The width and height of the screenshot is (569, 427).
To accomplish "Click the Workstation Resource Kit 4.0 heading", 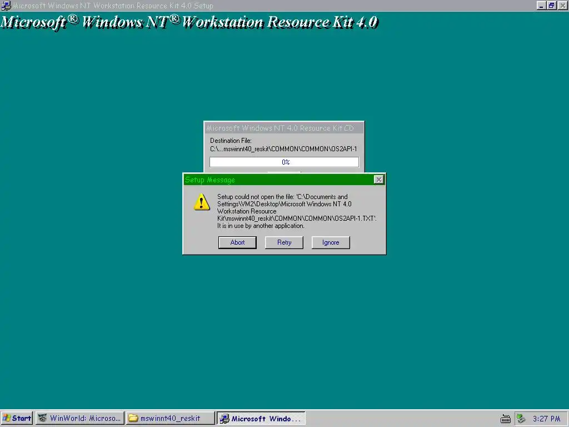I will [x=189, y=22].
